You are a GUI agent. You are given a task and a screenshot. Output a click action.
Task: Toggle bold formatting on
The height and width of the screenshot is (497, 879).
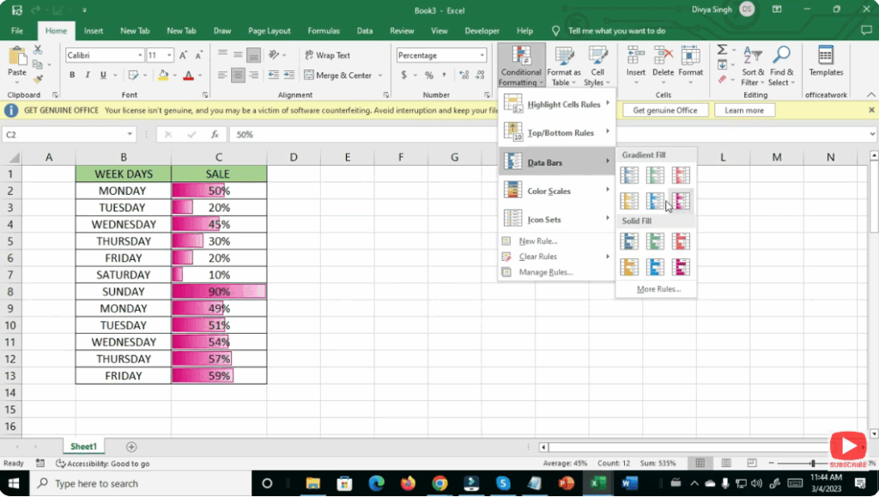click(72, 75)
